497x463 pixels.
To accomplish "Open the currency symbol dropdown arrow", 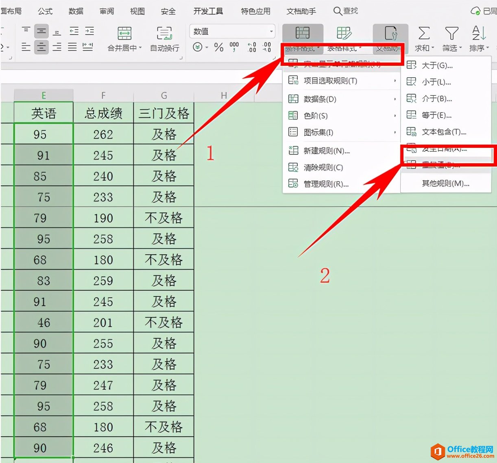I will click(207, 48).
